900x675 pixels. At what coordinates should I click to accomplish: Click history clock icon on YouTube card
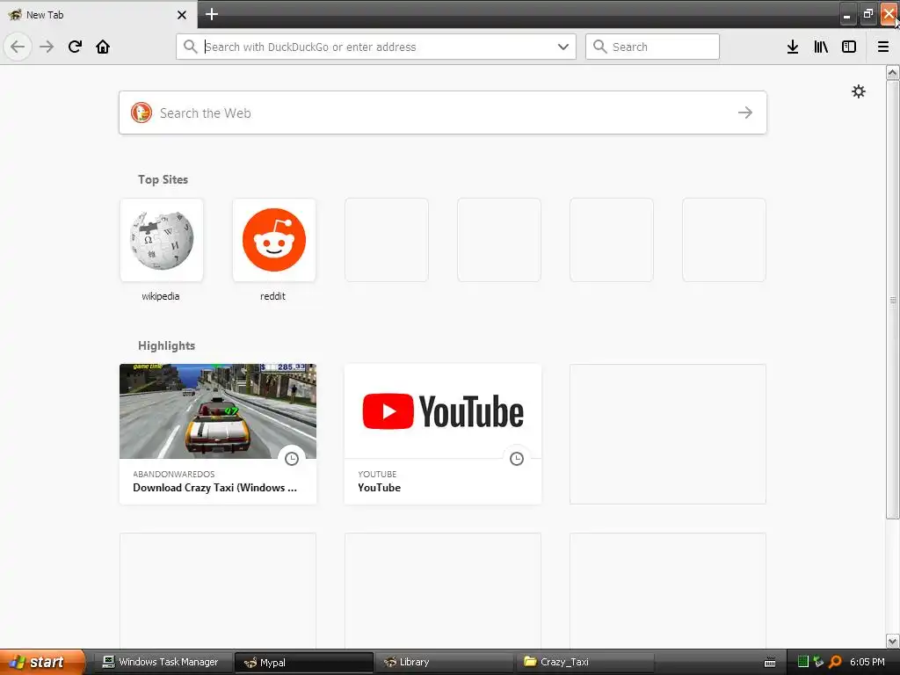[517, 459]
